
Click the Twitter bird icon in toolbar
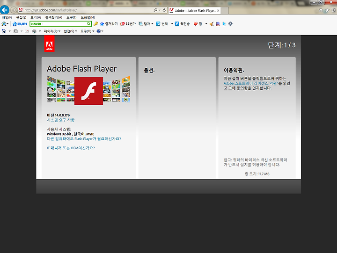(224, 24)
